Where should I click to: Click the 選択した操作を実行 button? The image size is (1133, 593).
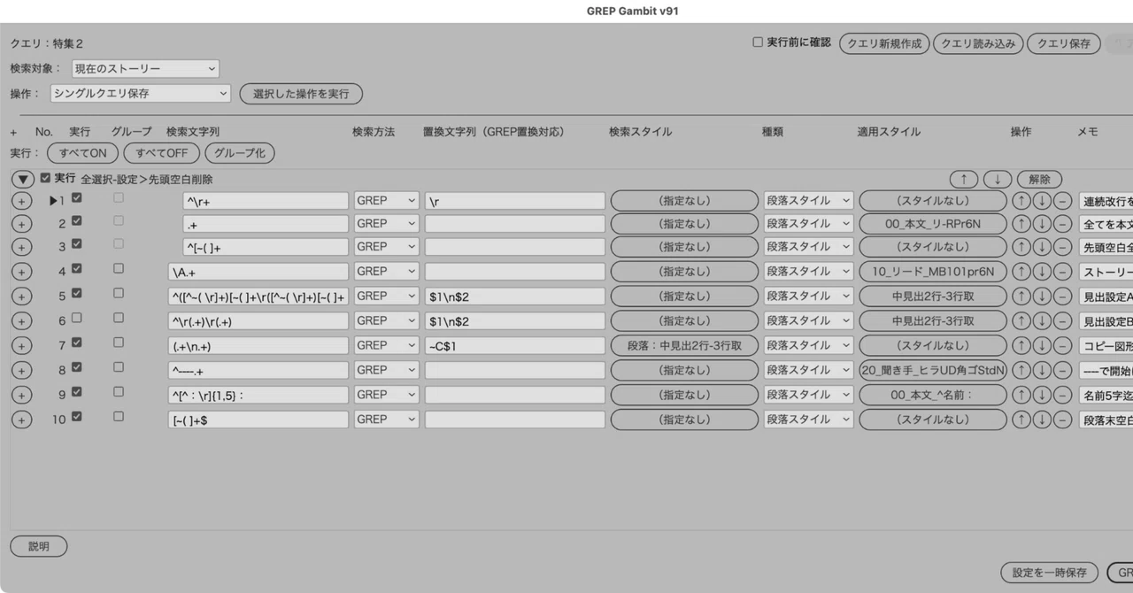[x=301, y=94]
